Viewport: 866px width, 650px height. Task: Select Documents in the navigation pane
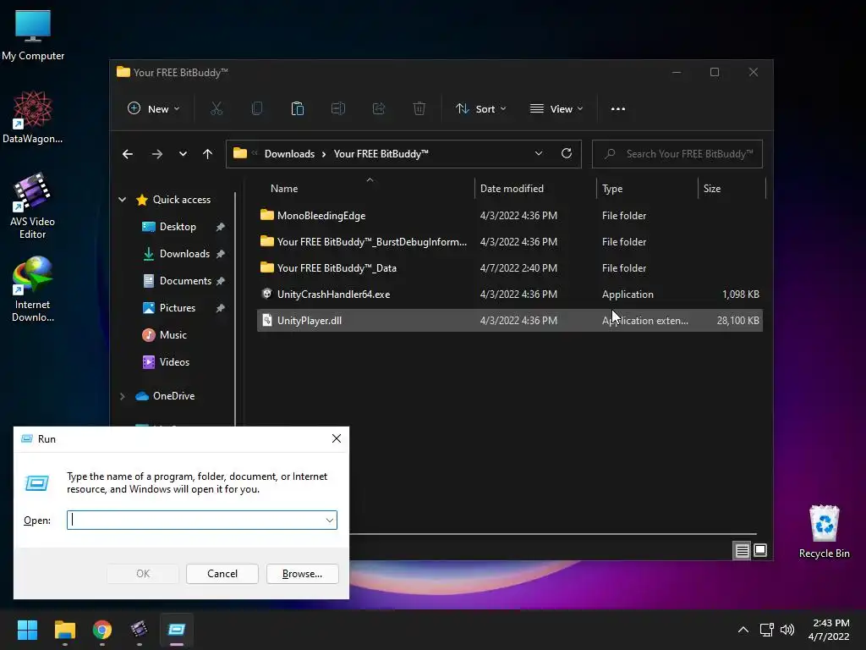(185, 281)
